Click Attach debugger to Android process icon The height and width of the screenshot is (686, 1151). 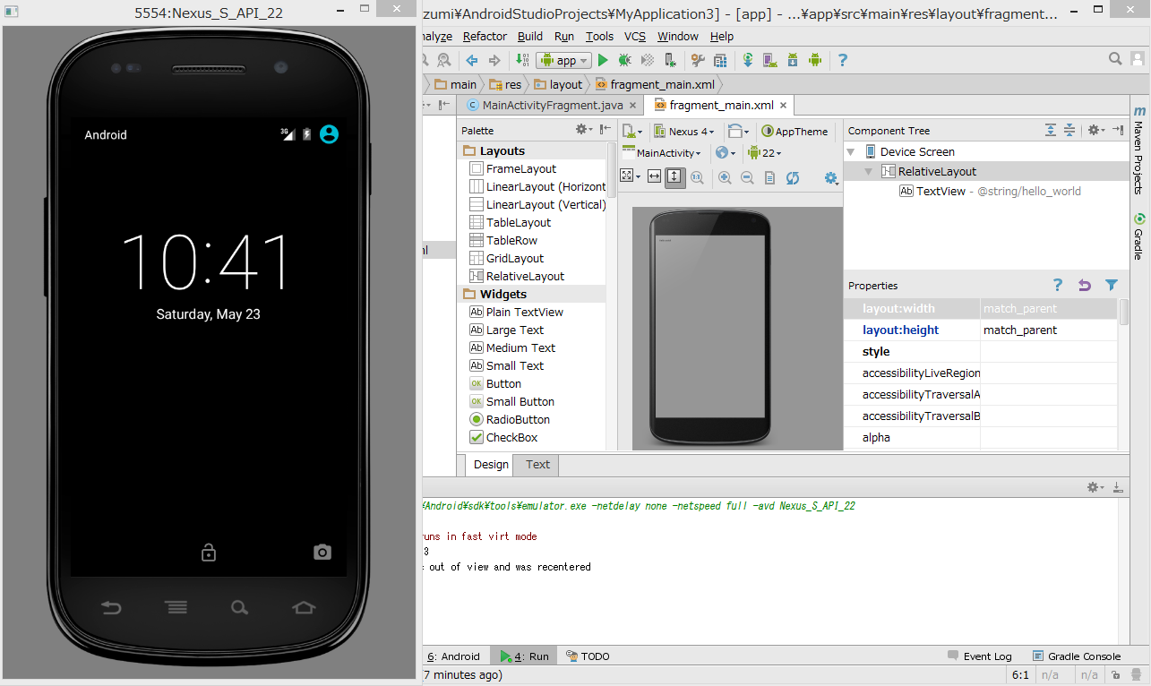pyautogui.click(x=668, y=60)
